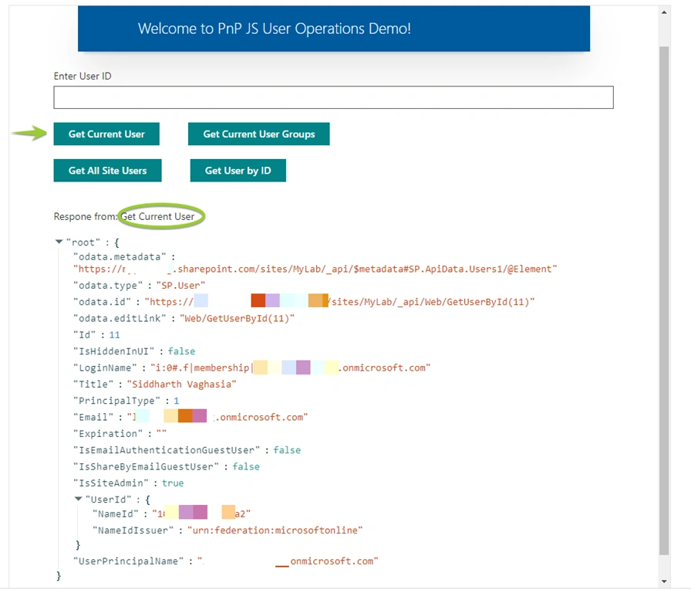Click the "Siddharth Vaghasia" Title value

tap(181, 385)
